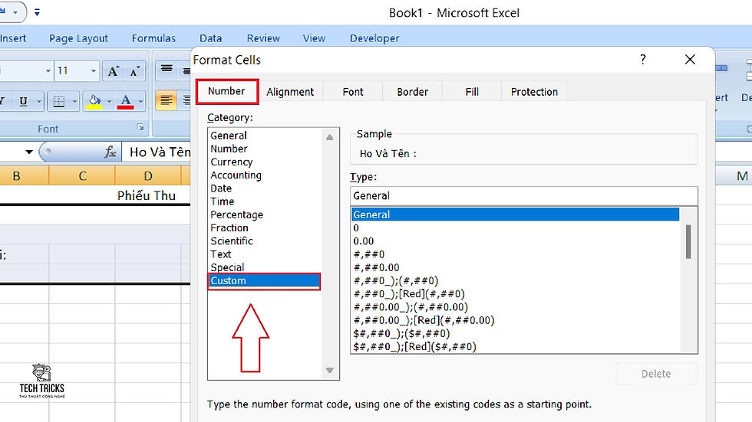The height and width of the screenshot is (422, 752).
Task: Open the Data ribbon tab
Action: point(210,38)
